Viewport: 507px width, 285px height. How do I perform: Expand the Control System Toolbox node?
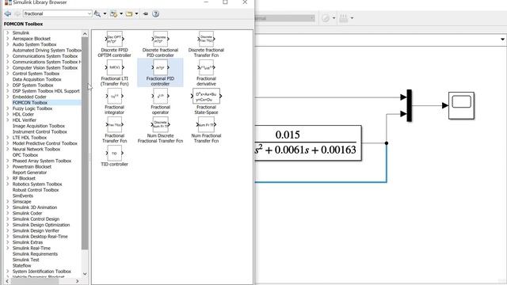click(x=8, y=74)
